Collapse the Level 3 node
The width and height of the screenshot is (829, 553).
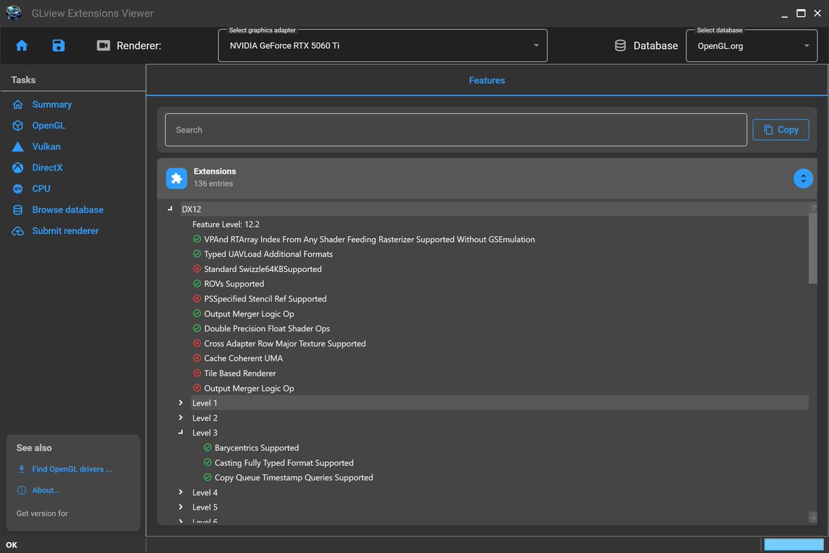180,433
